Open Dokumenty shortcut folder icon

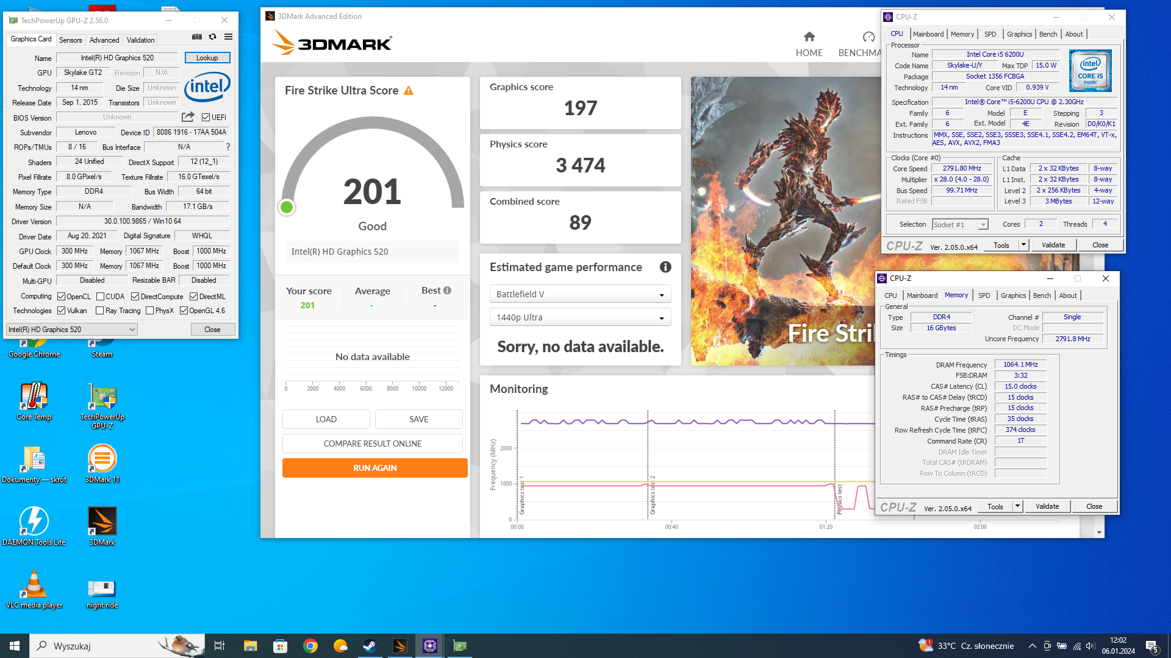point(34,464)
